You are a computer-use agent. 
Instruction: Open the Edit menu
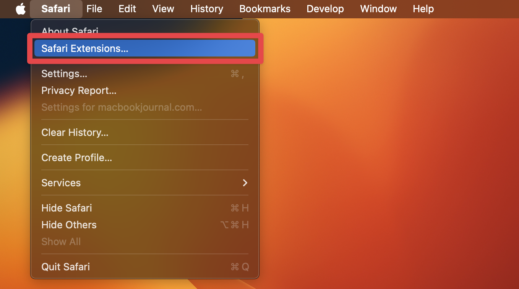pos(127,9)
